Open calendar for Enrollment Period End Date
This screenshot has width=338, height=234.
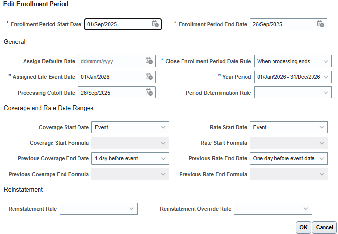tap(321, 24)
